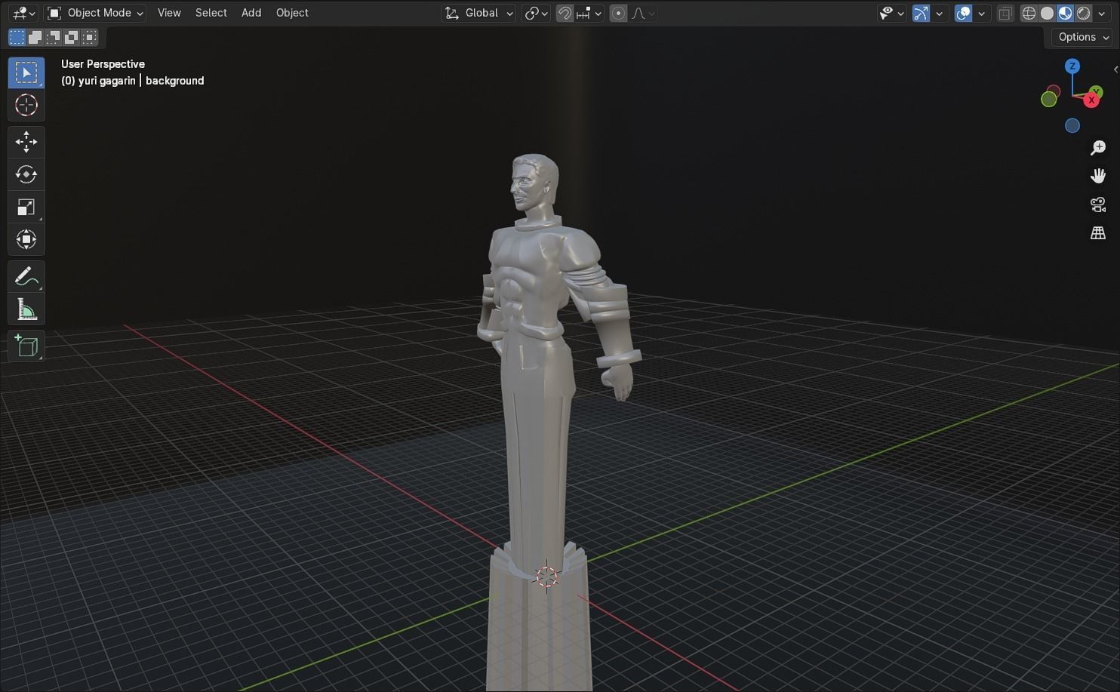Toggle X-ray mode
The height and width of the screenshot is (692, 1120).
(x=1005, y=13)
